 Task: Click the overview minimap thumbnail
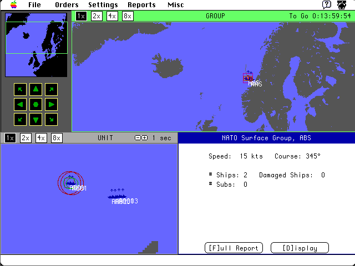(x=36, y=44)
